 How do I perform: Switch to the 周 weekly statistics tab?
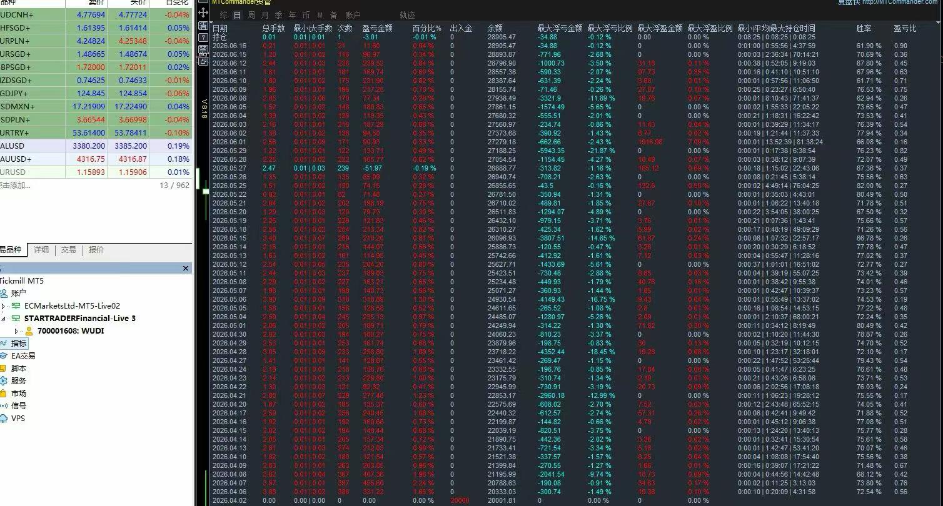pyautogui.click(x=251, y=15)
